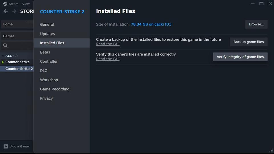The width and height of the screenshot is (274, 154).
Task: Click the Add a Game plus icon
Action: (6, 146)
